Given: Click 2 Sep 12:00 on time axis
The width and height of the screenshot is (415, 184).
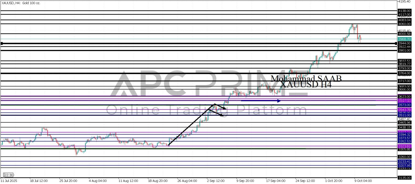Looking at the screenshot, I should point(216,181).
